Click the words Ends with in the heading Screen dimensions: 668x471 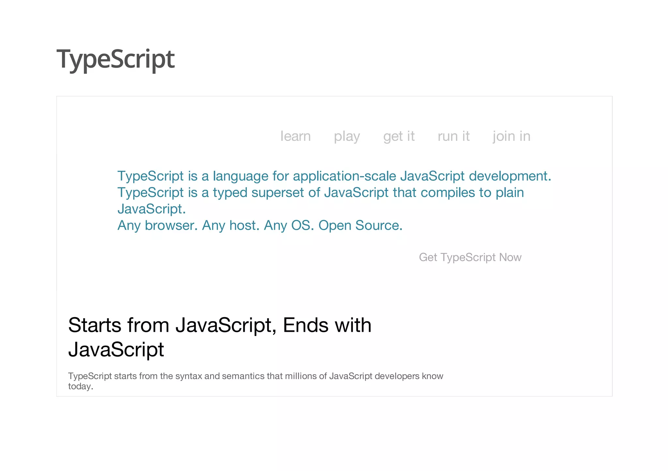327,325
